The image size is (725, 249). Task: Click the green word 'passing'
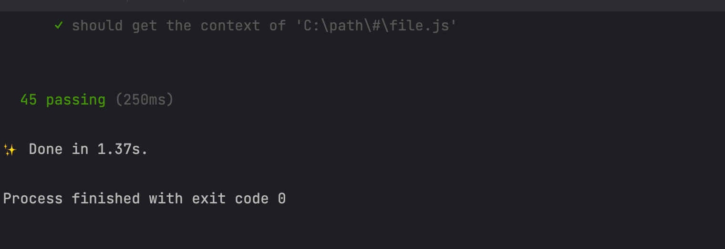[x=76, y=100]
